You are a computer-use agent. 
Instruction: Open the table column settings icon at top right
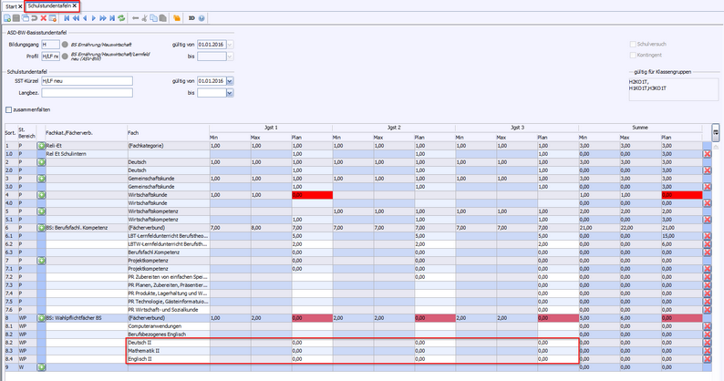716,133
